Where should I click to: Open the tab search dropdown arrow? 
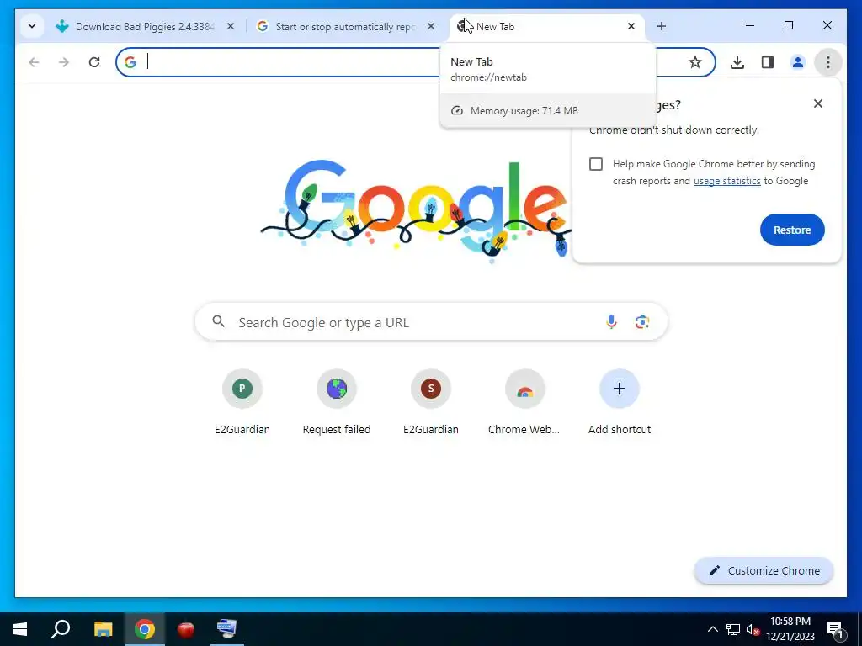pyautogui.click(x=32, y=26)
